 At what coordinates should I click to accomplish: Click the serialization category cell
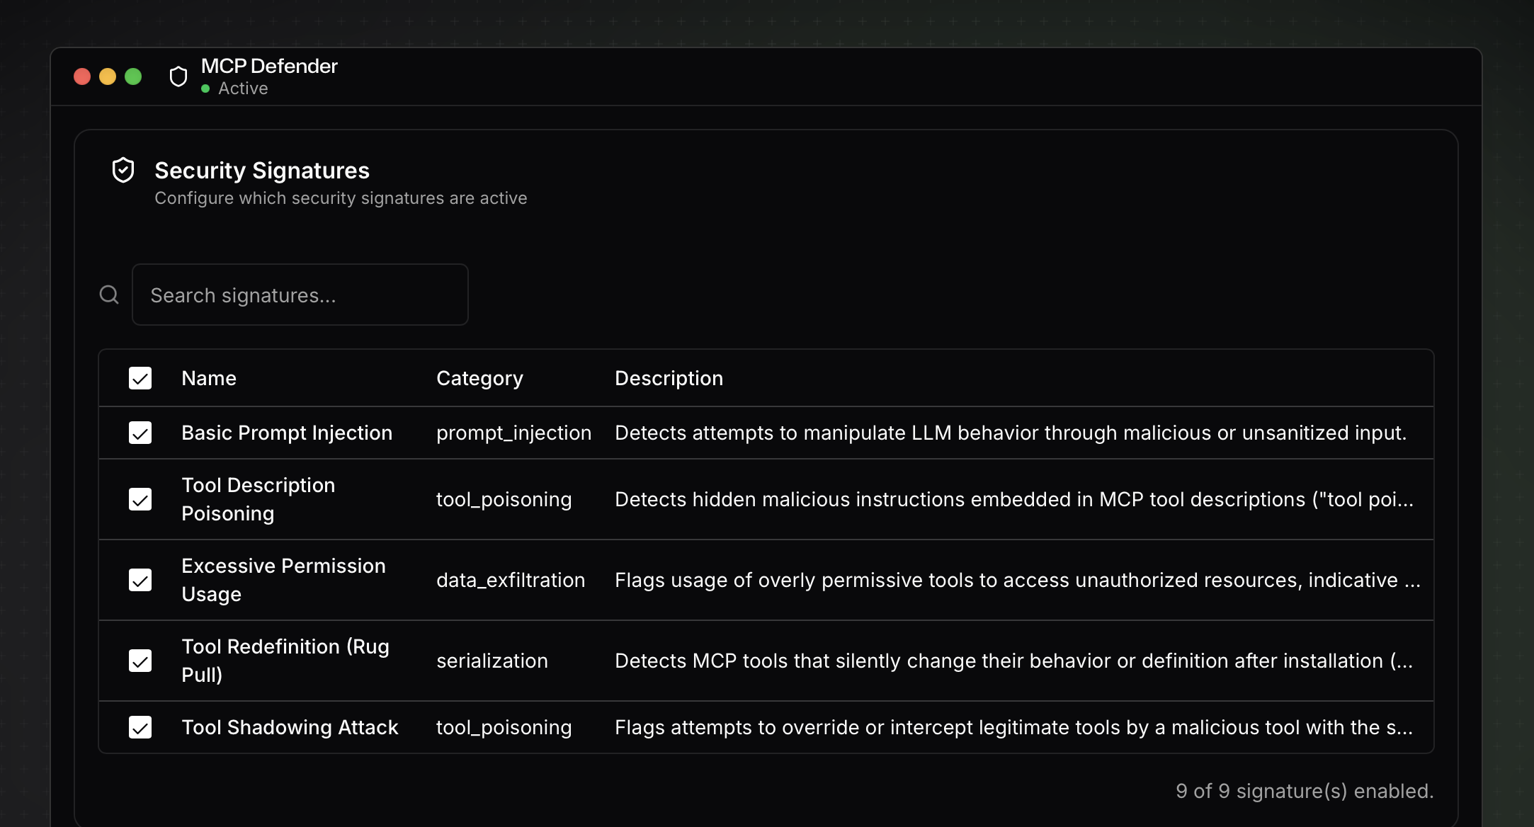(x=492, y=661)
